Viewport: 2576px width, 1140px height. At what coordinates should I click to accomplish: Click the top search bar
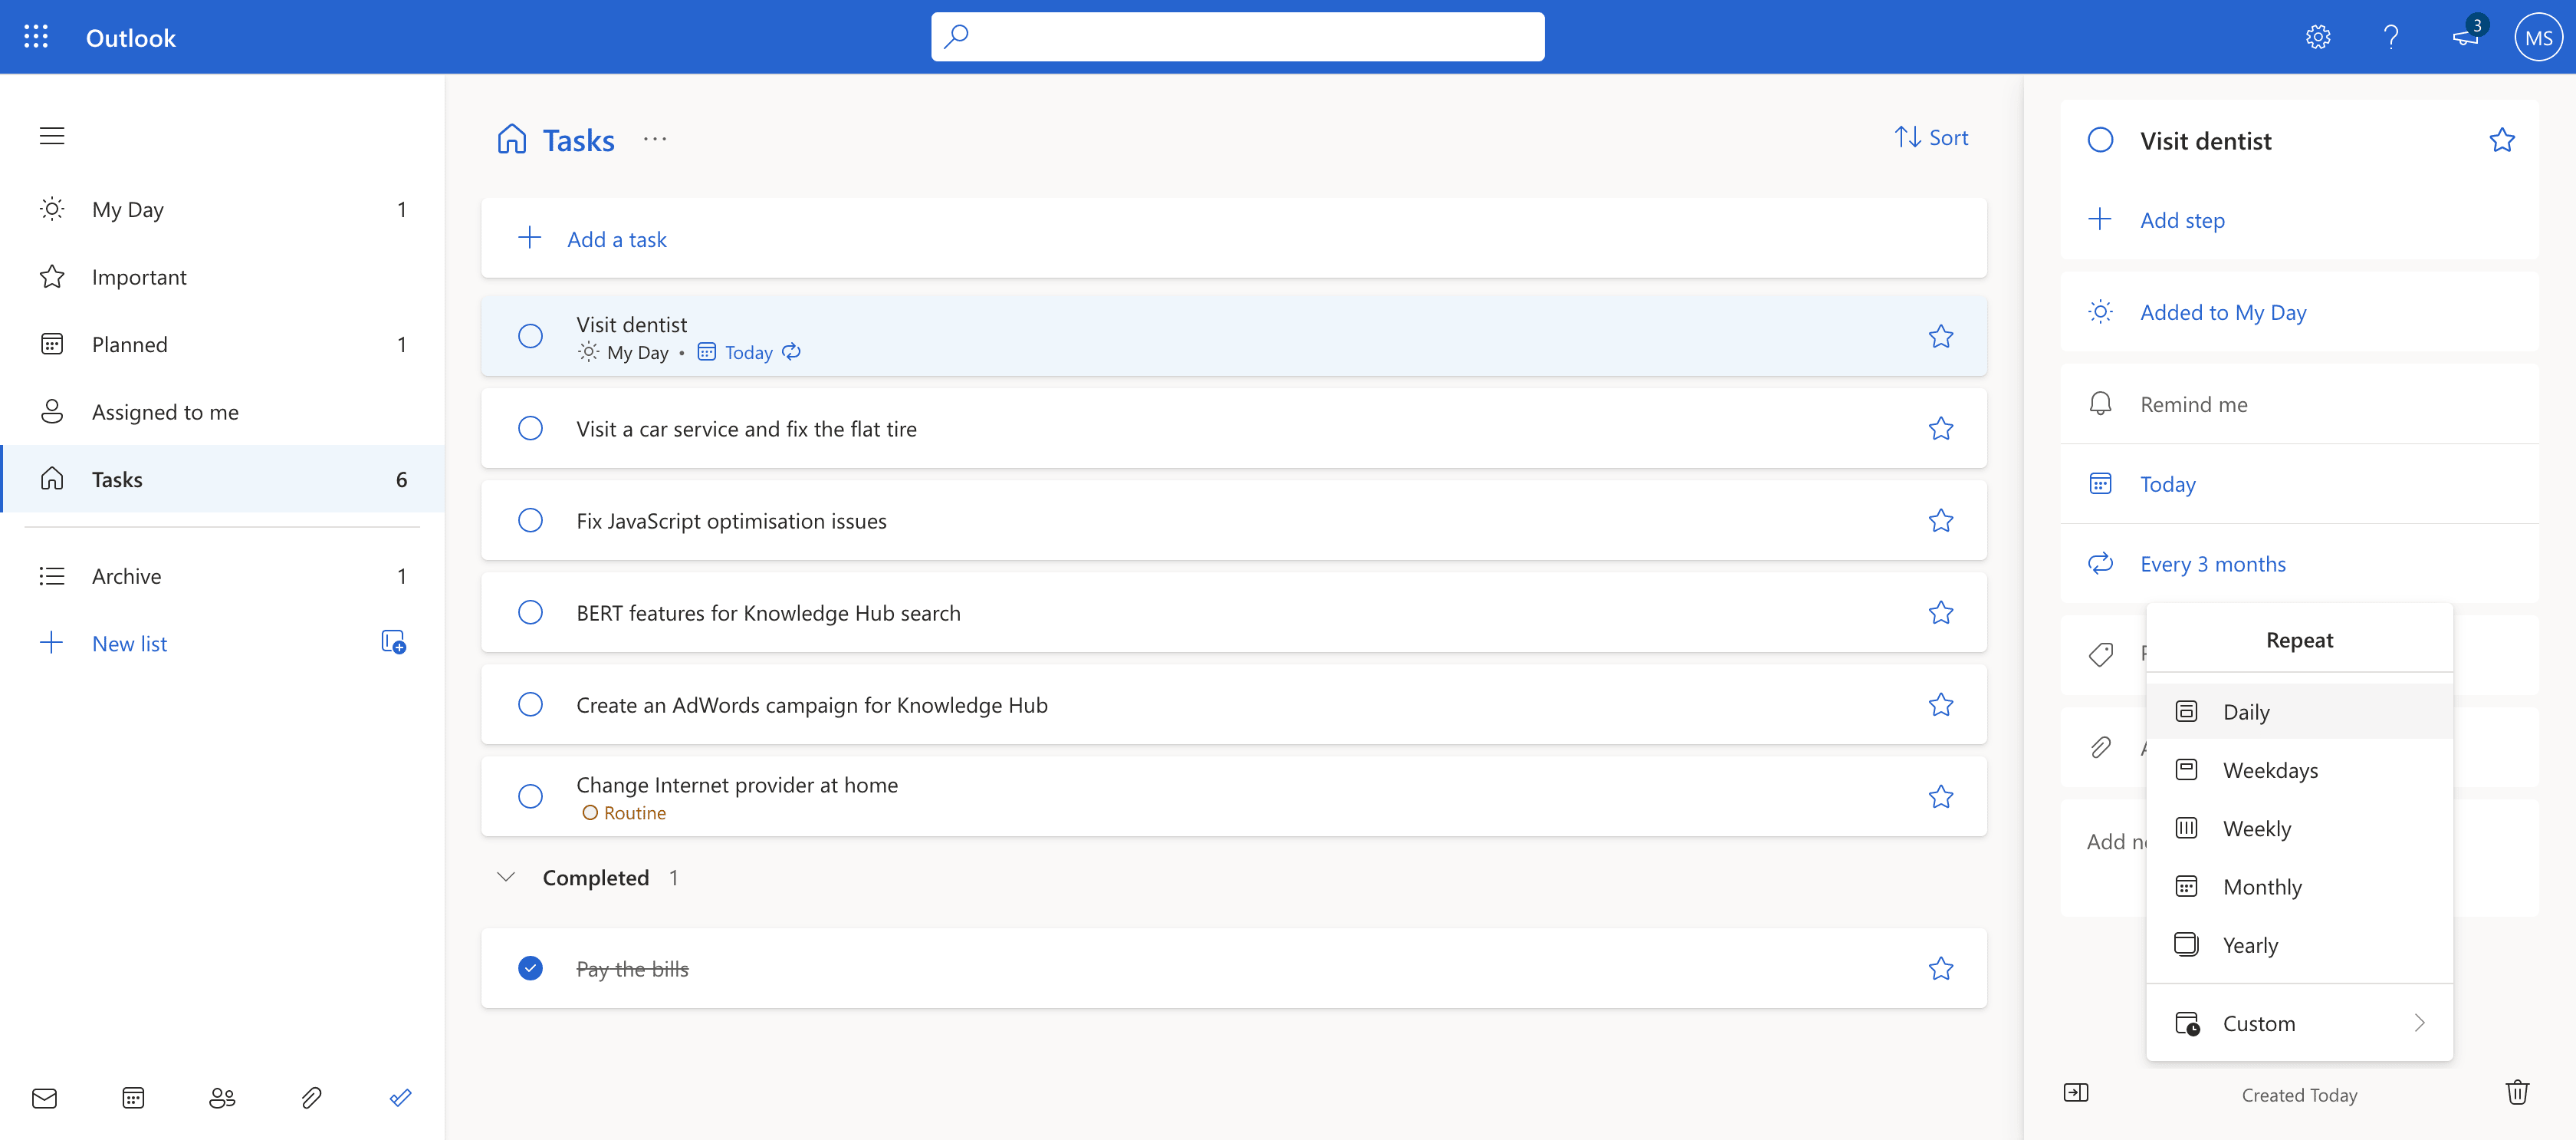click(x=1237, y=36)
